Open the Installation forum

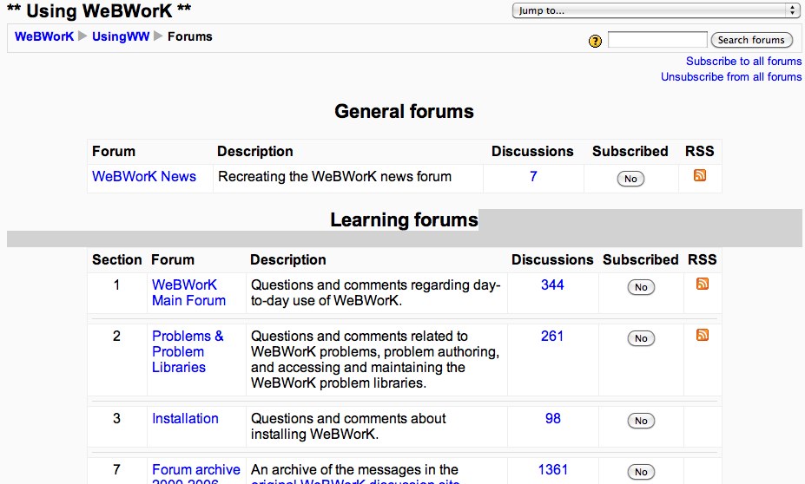pos(185,418)
